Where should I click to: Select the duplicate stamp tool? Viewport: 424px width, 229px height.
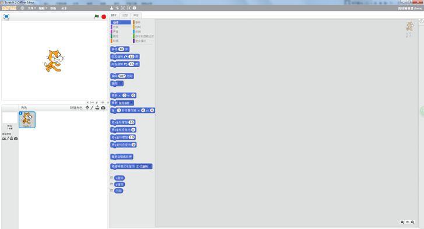pos(111,8)
